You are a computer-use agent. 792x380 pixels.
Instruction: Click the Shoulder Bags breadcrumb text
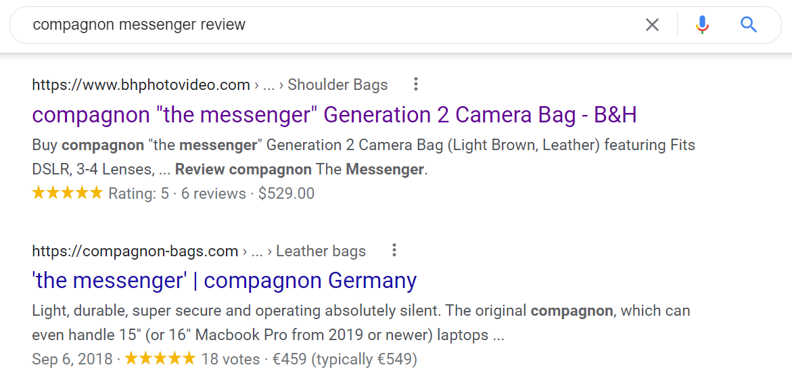pyautogui.click(x=338, y=85)
